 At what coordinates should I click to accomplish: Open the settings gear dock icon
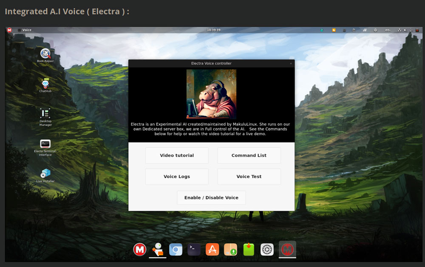(267, 250)
